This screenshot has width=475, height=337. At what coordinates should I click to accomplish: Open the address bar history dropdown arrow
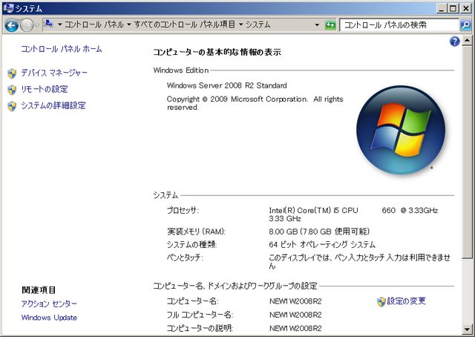[317, 24]
